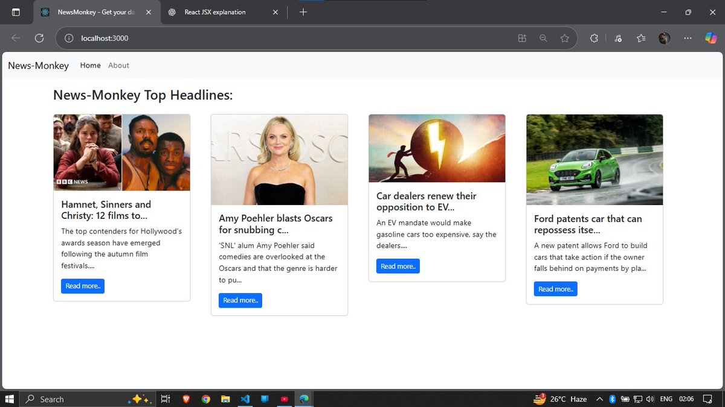Read more on car dealers EV article
The width and height of the screenshot is (725, 407).
tap(398, 266)
